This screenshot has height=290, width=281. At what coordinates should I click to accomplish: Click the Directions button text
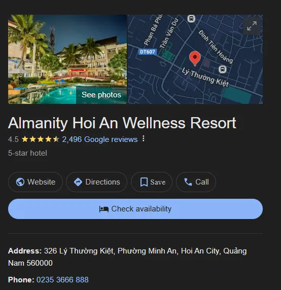(102, 182)
